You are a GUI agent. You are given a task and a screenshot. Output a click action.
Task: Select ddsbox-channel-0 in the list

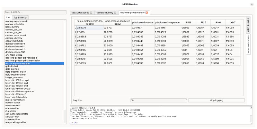(34, 44)
